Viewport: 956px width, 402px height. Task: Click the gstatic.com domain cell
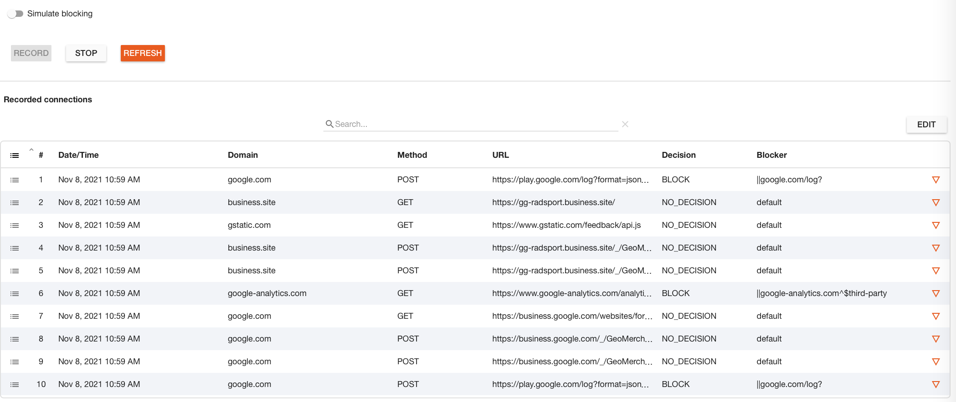click(249, 225)
